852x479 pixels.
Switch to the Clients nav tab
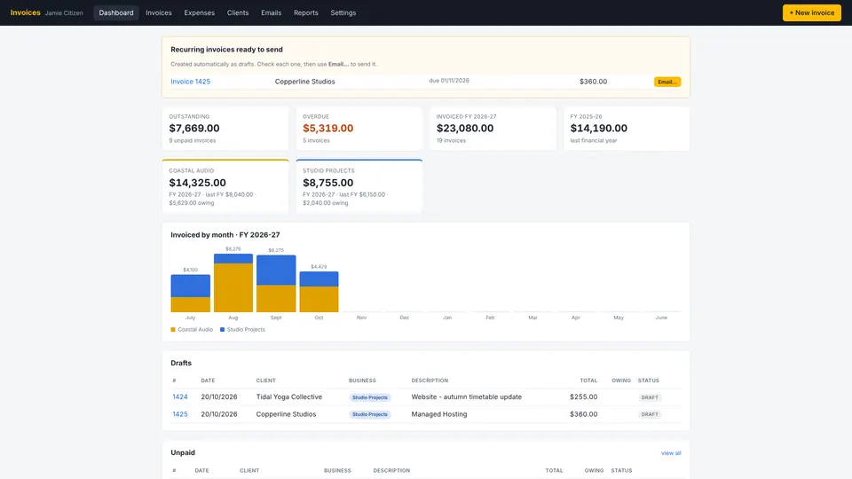238,12
